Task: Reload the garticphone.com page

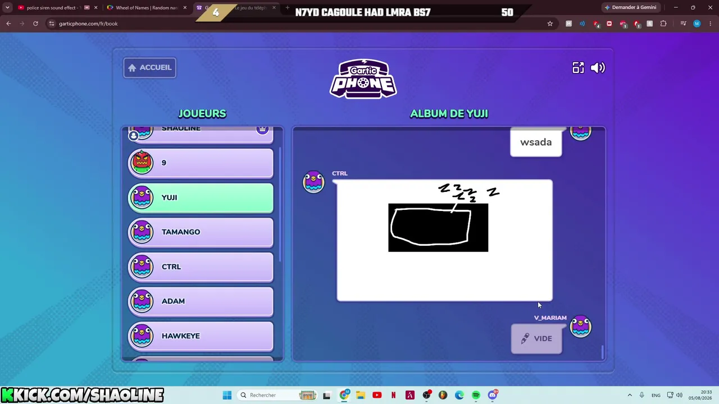Action: [35, 24]
